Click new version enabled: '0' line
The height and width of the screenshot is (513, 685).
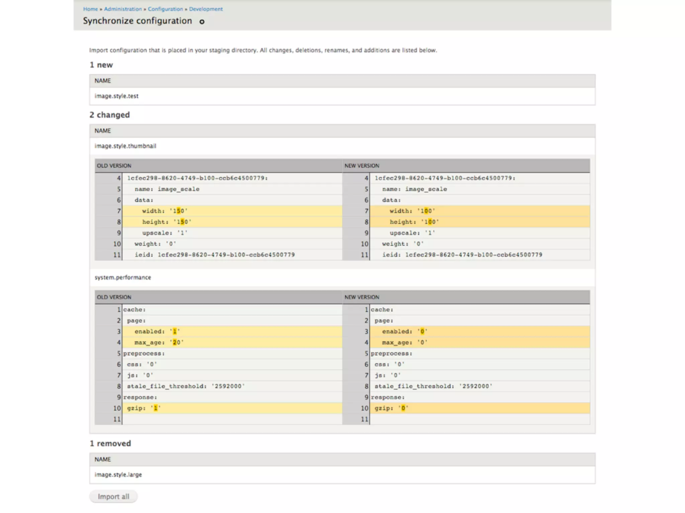(480, 331)
